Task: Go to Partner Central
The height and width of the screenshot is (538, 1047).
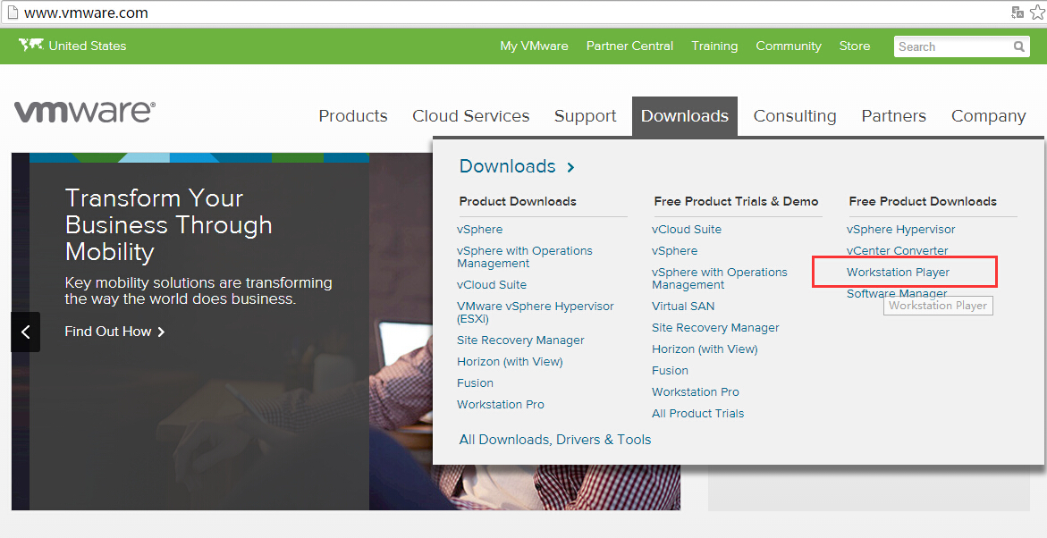Action: pyautogui.click(x=629, y=46)
